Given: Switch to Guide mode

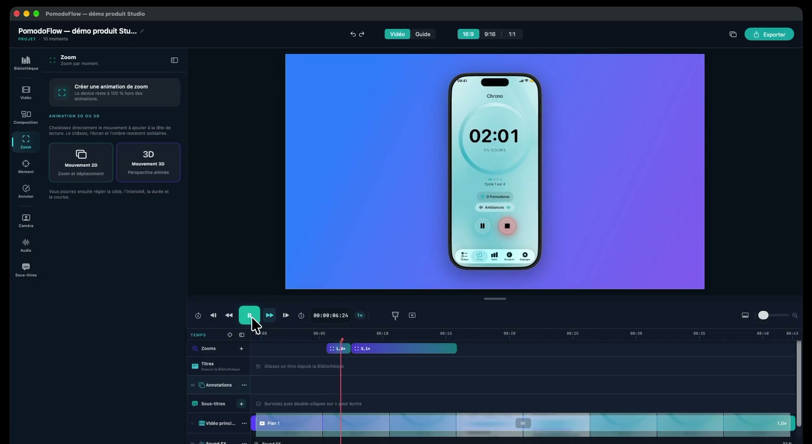Looking at the screenshot, I should [x=423, y=34].
